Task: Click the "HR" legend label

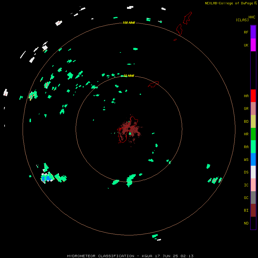Action: (246, 134)
